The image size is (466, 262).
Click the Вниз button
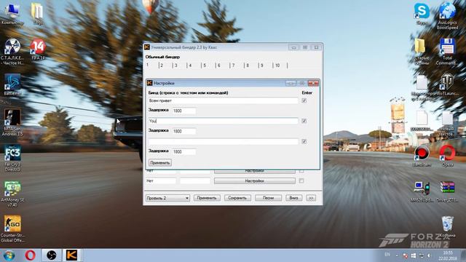[x=294, y=198]
